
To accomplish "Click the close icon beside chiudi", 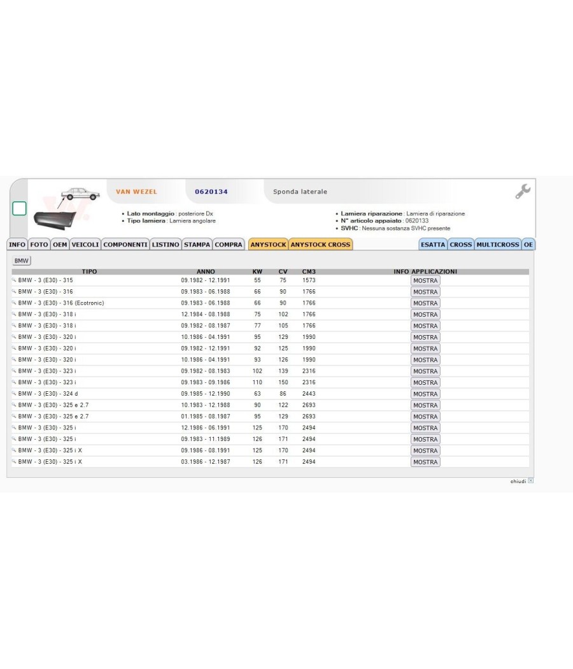I will pos(531,480).
